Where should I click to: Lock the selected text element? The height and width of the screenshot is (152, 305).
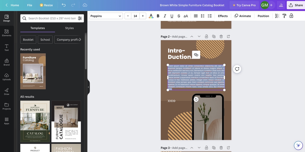pyautogui.click(x=291, y=16)
